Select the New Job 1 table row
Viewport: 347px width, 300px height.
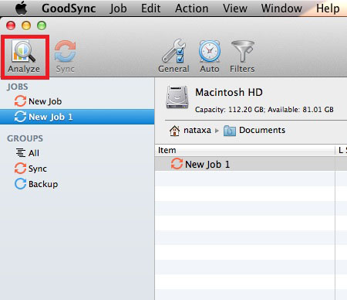[x=251, y=164]
